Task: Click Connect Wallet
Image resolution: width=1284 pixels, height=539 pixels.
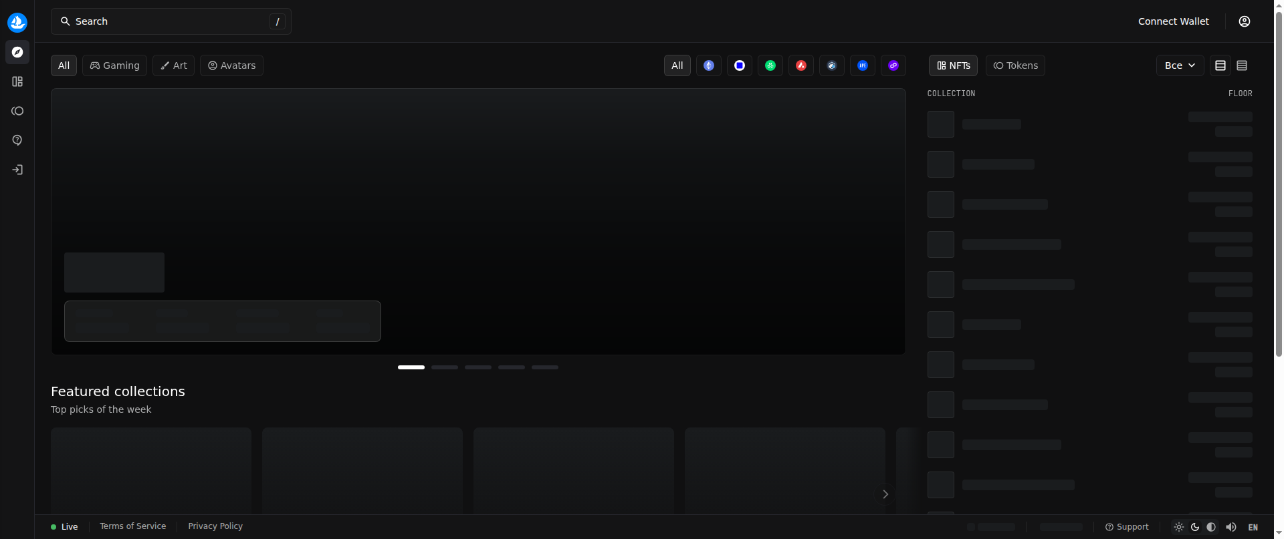Action: point(1174,21)
